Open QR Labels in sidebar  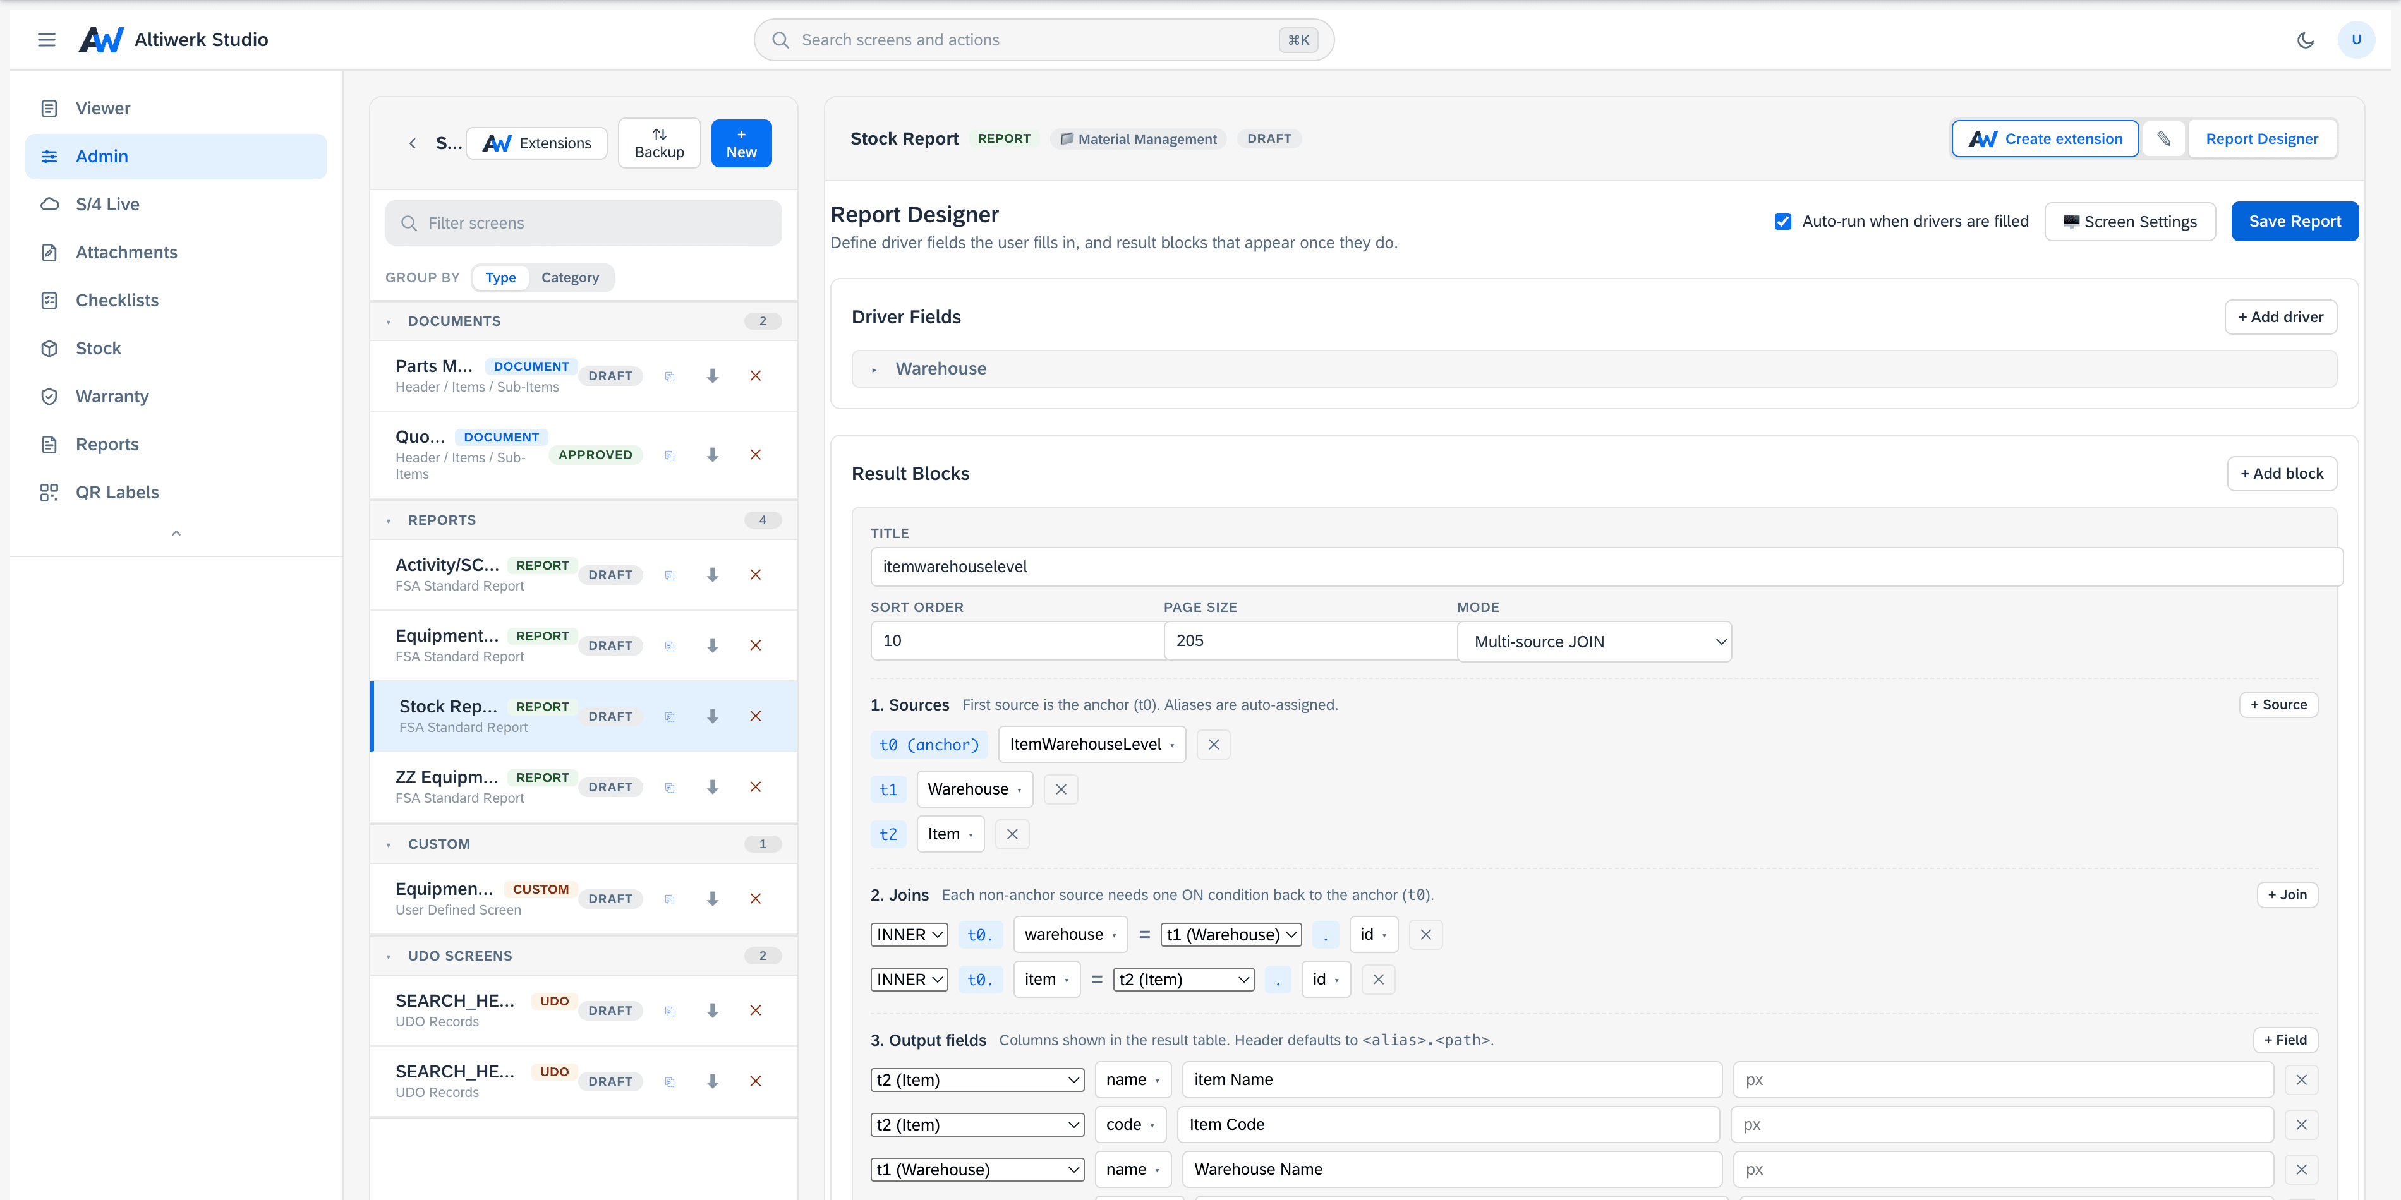pyautogui.click(x=176, y=493)
